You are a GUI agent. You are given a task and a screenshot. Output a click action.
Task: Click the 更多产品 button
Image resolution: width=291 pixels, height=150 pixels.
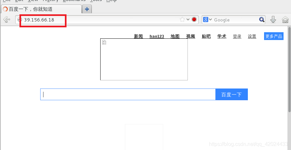(x=274, y=36)
